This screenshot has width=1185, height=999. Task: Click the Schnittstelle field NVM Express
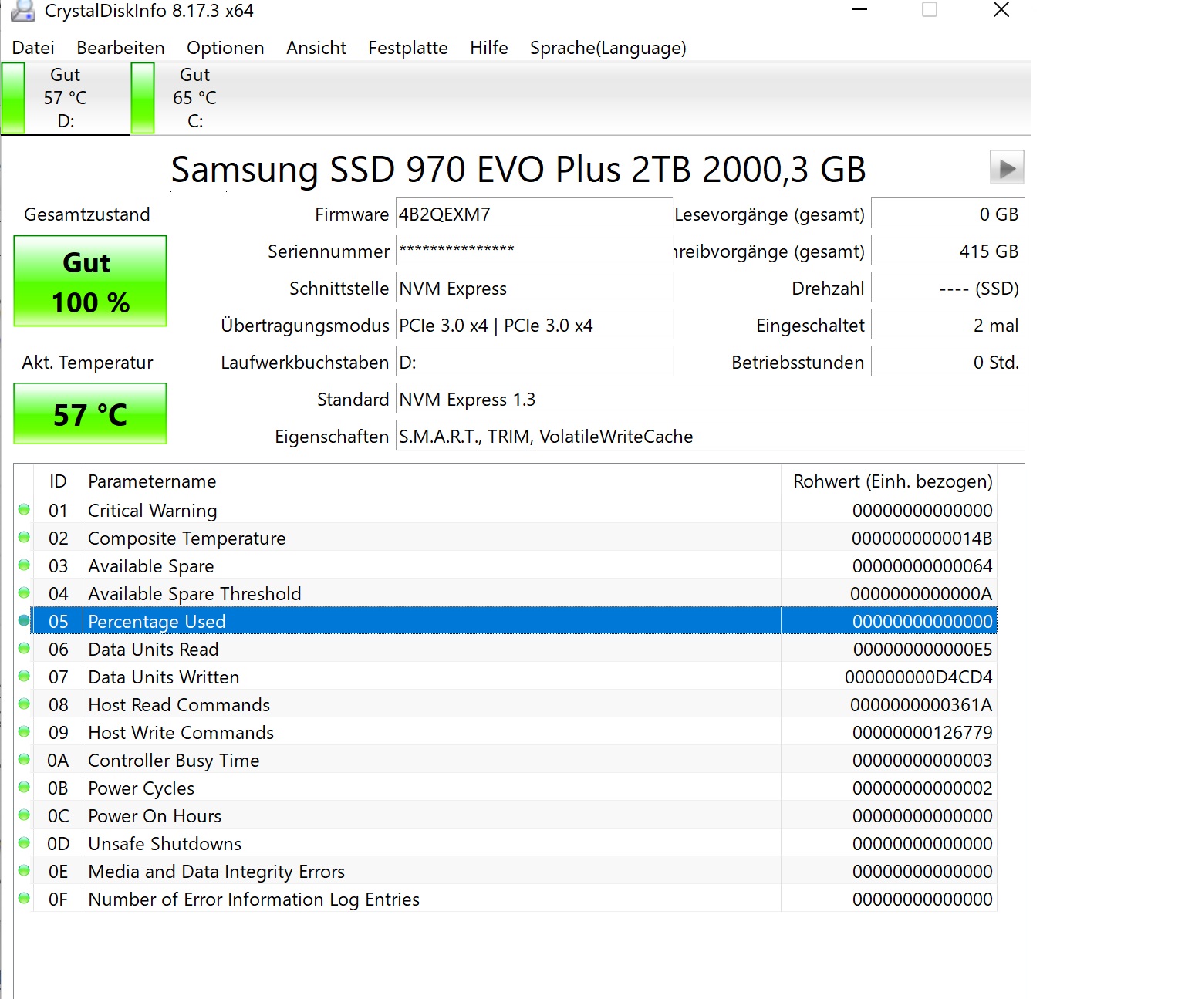click(x=534, y=289)
